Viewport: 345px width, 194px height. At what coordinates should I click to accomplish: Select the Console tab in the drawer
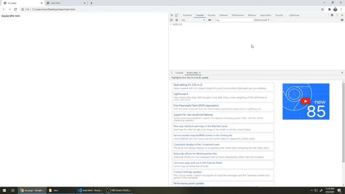click(179, 73)
